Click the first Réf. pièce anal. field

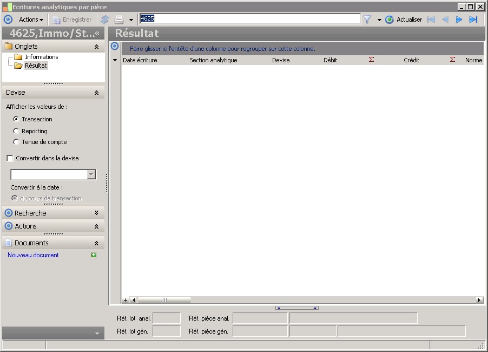(x=260, y=318)
